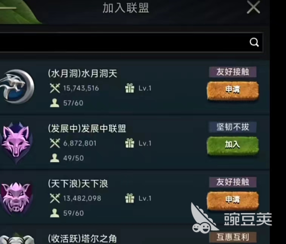Select 坚韧不拔 tag on 发展中联盟
286x244 pixels.
(233, 127)
